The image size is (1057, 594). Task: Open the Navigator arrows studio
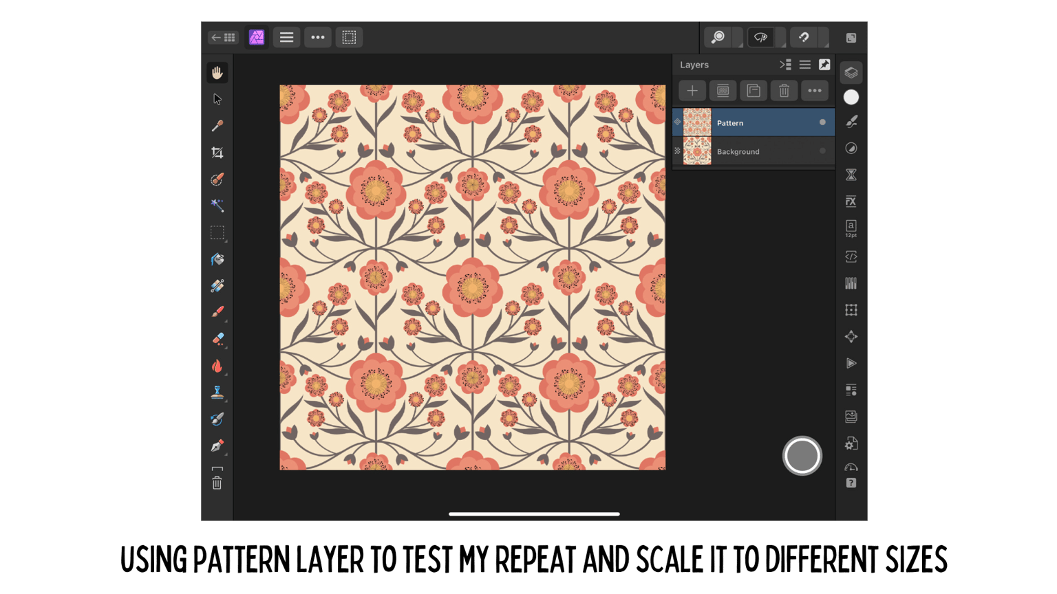click(x=851, y=337)
